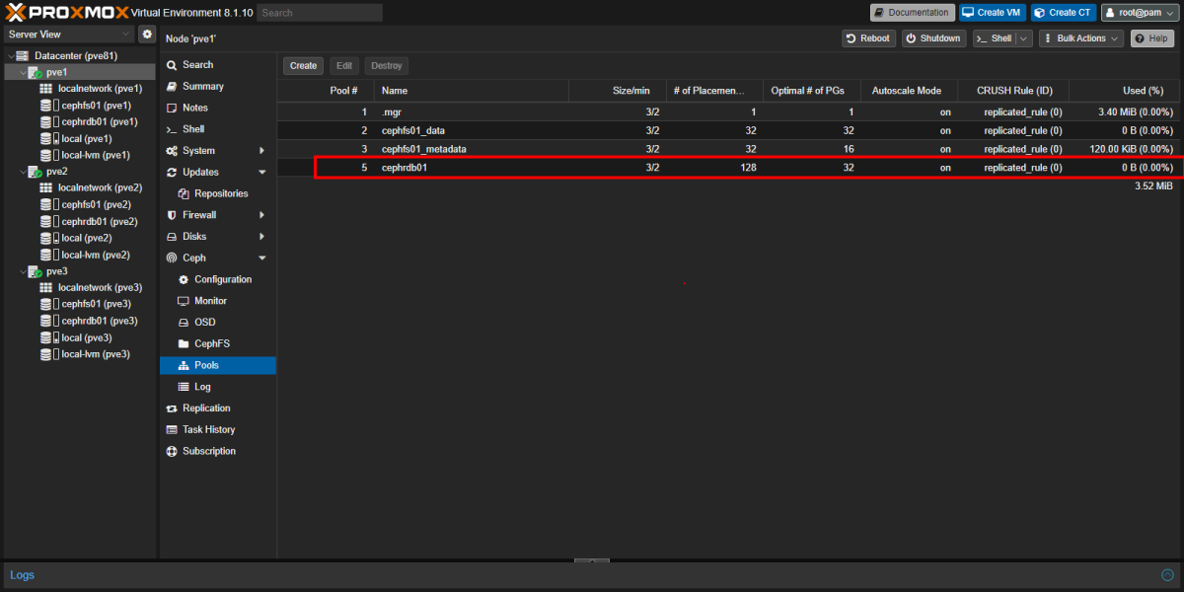Click the Edit pool button
The width and height of the screenshot is (1184, 592).
pos(344,66)
